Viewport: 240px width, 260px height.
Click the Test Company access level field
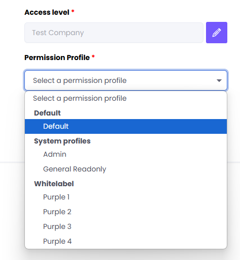(114, 33)
